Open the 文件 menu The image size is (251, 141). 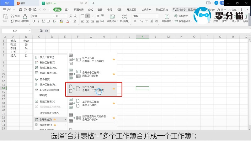9,10
